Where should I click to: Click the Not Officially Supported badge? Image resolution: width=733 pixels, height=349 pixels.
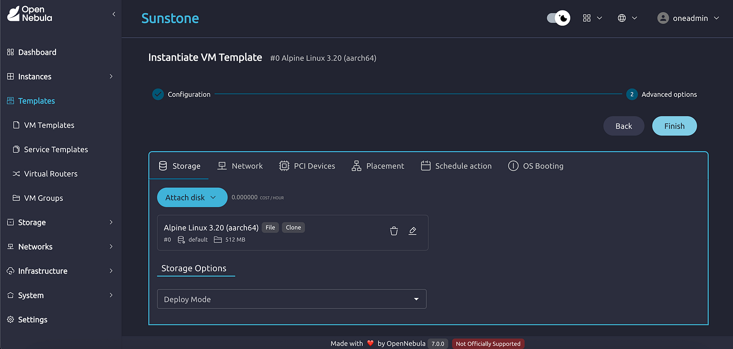pos(488,344)
